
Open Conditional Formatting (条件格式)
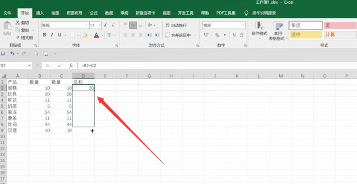[259, 30]
